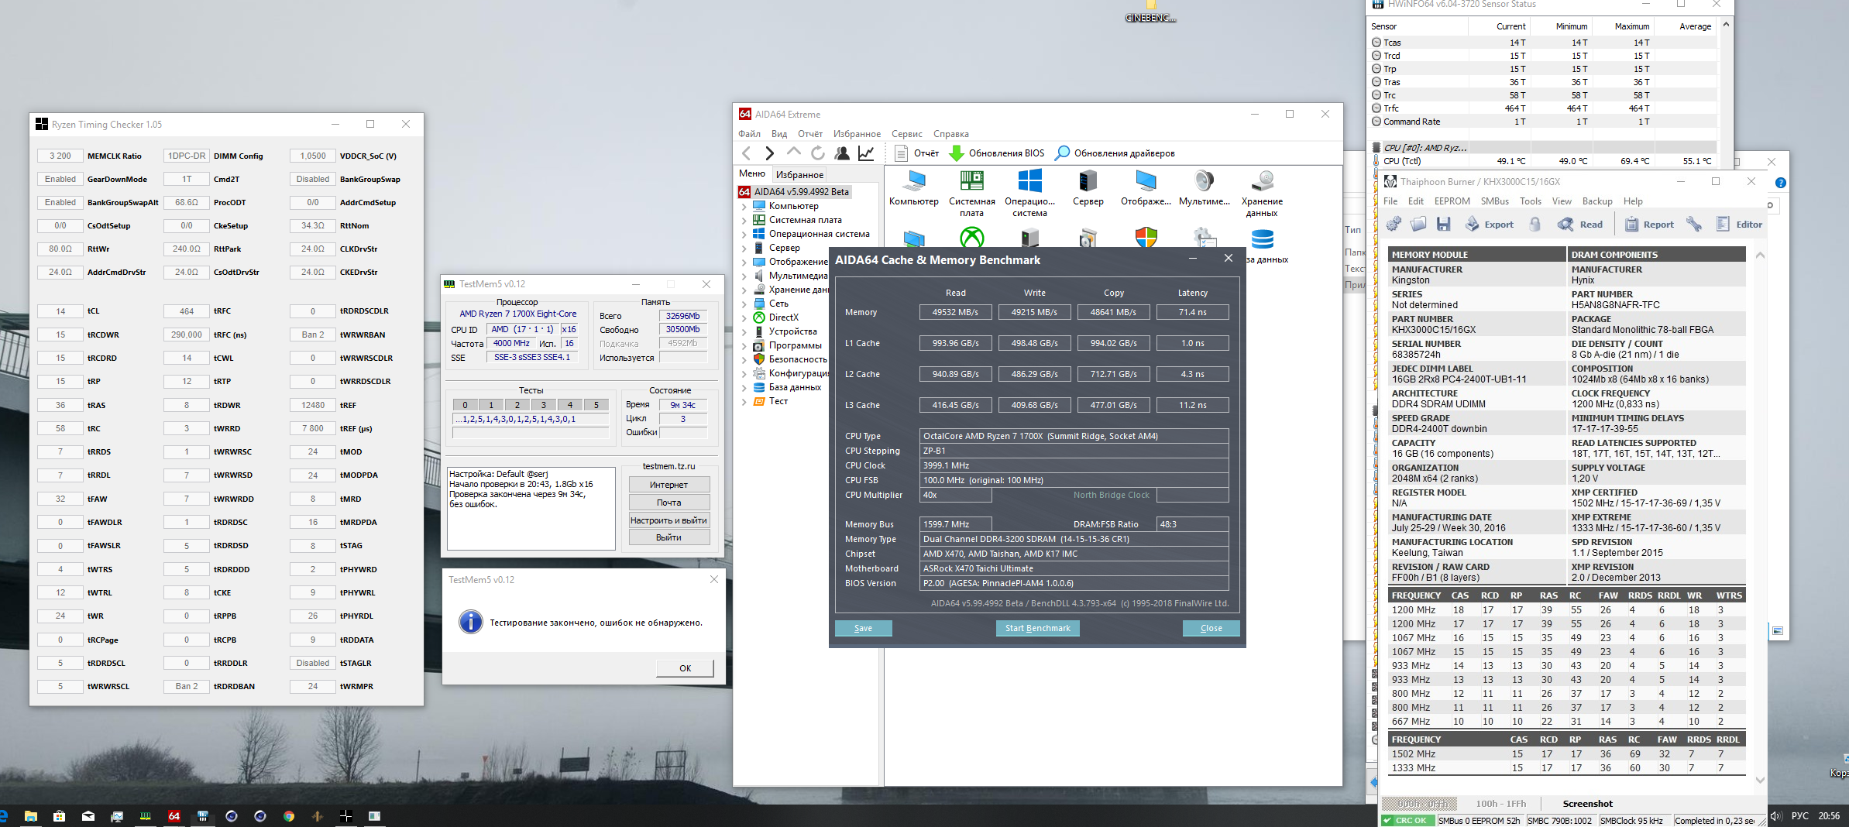Click the user silhouette icon in AIDA64 toolbar

[x=842, y=153]
